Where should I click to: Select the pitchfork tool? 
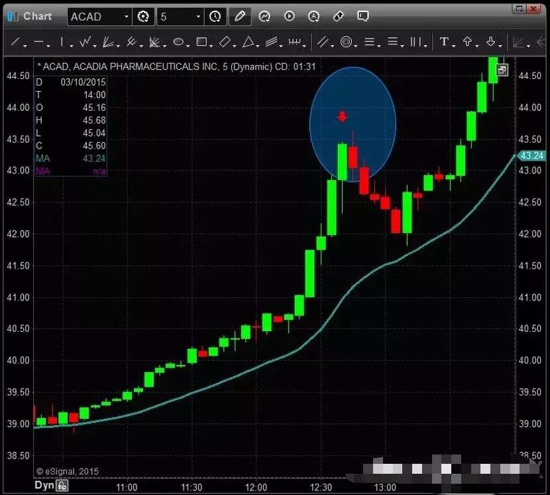[x=131, y=42]
